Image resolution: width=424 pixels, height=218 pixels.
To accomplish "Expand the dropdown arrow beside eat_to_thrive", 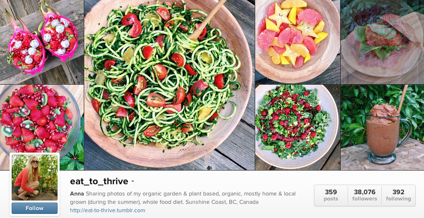I will 133,181.
